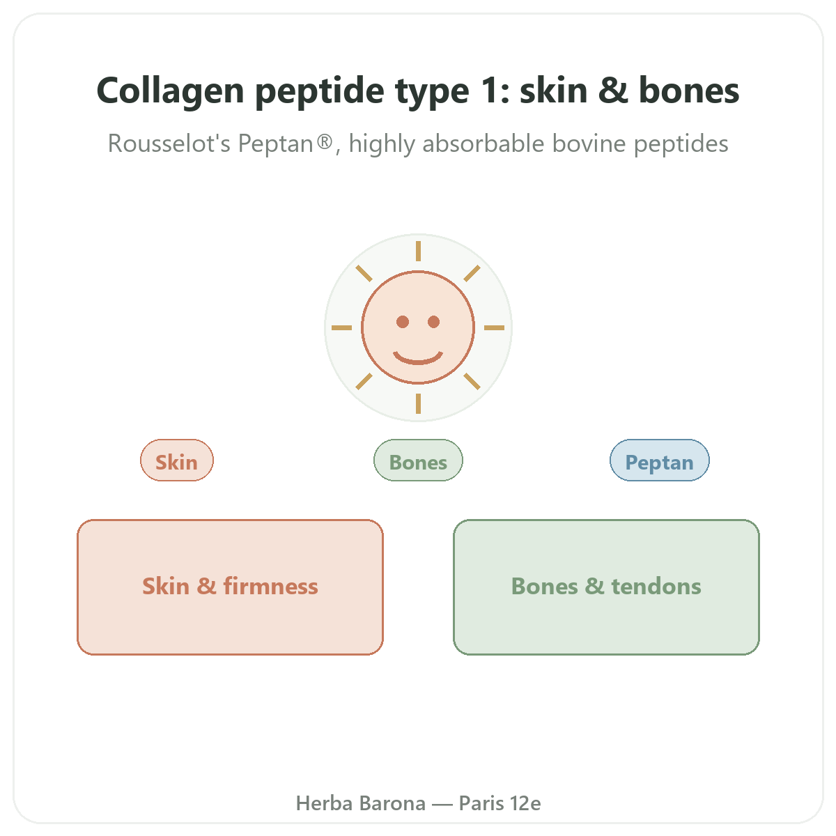Click the vertical ray above the sun face
The image size is (836, 836).
(418, 251)
